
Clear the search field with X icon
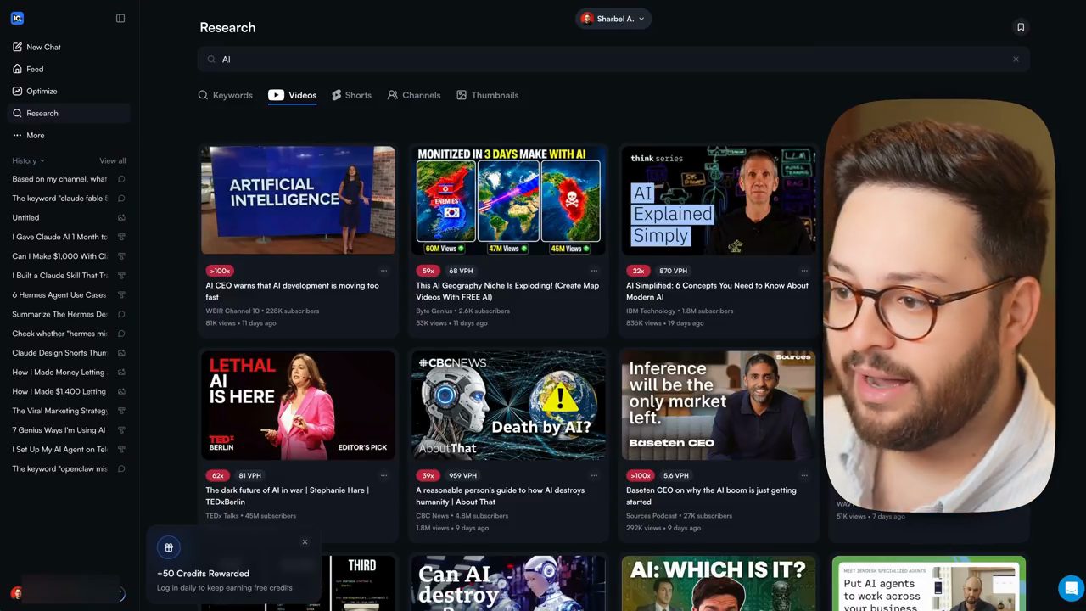tap(1016, 59)
